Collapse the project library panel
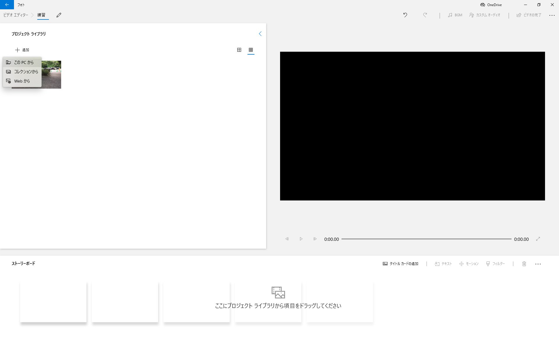Screen dimensions: 559x337 (x=260, y=34)
